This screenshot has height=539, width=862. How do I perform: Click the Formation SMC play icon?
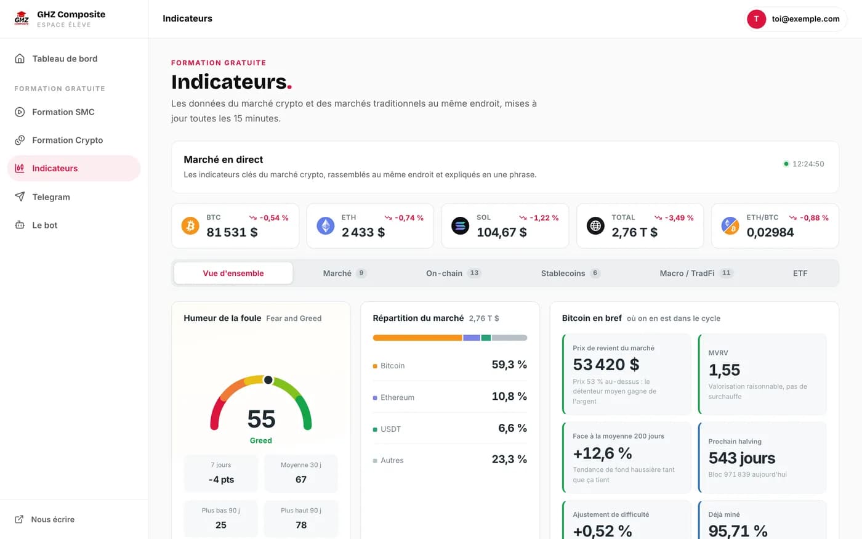20,112
